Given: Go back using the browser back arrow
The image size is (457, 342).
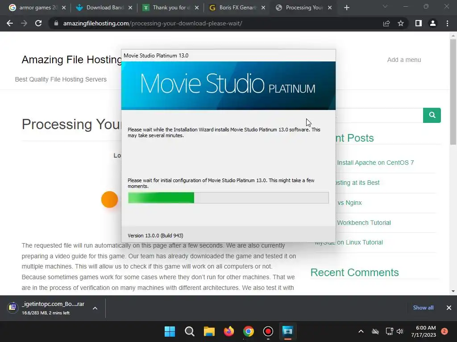Looking at the screenshot, I should tap(10, 23).
